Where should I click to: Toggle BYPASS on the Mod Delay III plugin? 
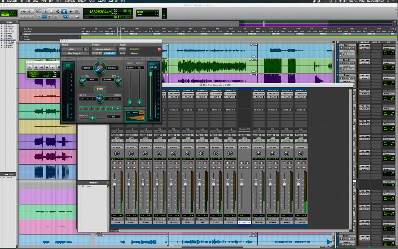(134, 49)
